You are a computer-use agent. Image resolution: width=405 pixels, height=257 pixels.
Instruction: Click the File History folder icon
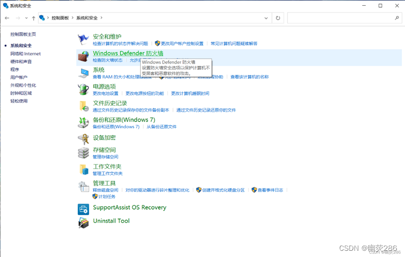click(x=83, y=106)
